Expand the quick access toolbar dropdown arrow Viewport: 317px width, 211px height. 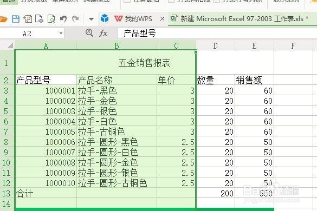click(x=91, y=19)
